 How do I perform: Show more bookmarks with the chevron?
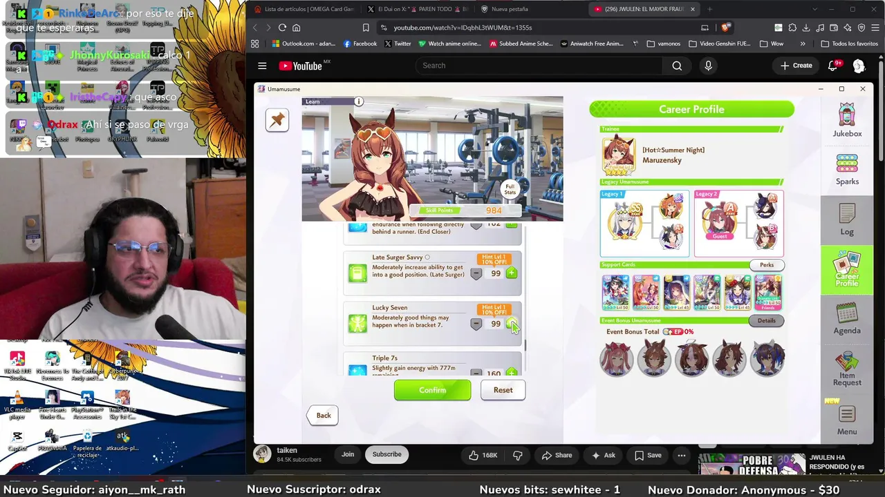[803, 43]
